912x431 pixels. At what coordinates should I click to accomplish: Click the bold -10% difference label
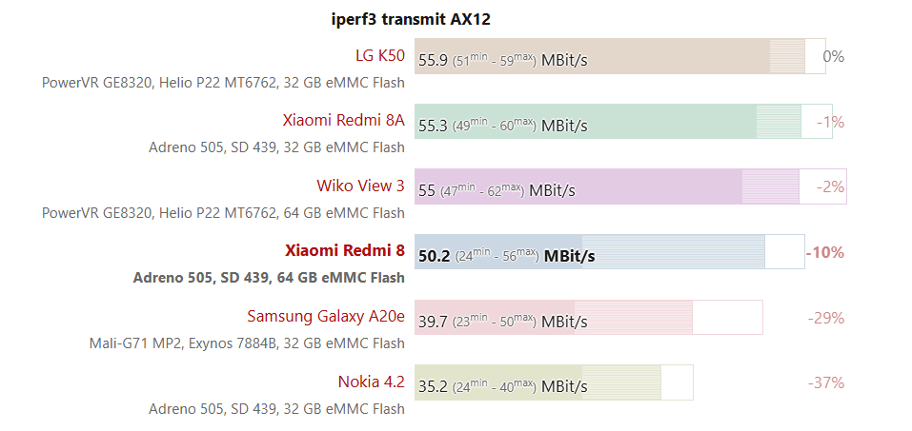click(825, 252)
